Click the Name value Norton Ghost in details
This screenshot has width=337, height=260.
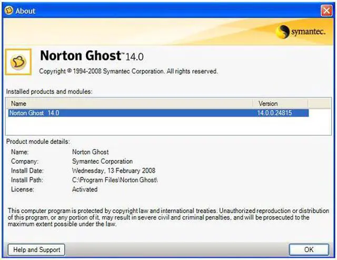[90, 152]
